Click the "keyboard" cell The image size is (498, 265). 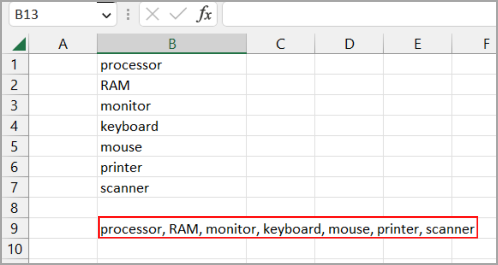point(171,126)
